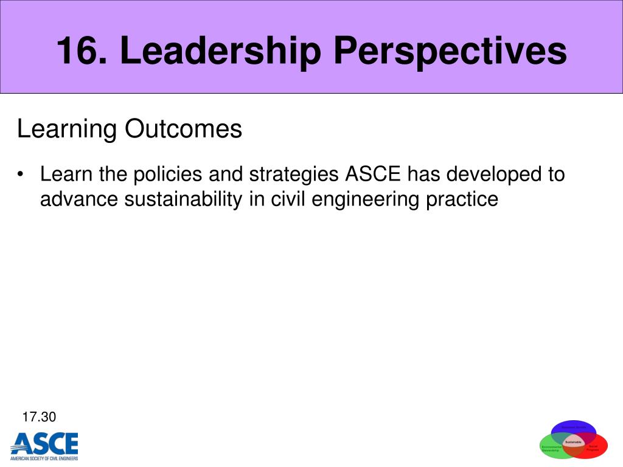Click the word Perspectives in the title
Screen dimensions: 623x467
[x=450, y=50]
